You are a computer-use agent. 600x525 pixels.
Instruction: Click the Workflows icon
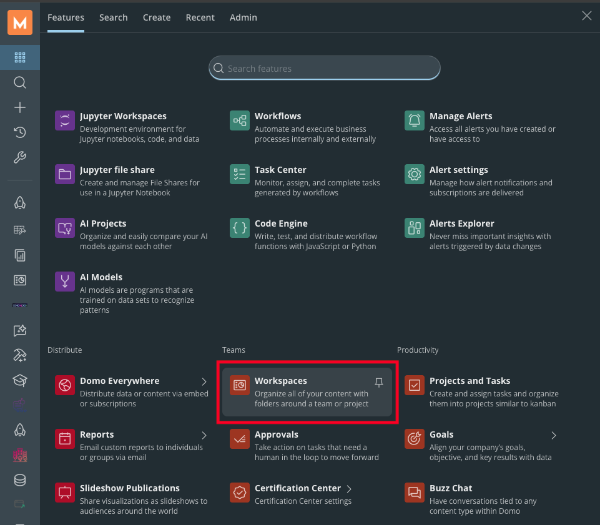point(240,120)
